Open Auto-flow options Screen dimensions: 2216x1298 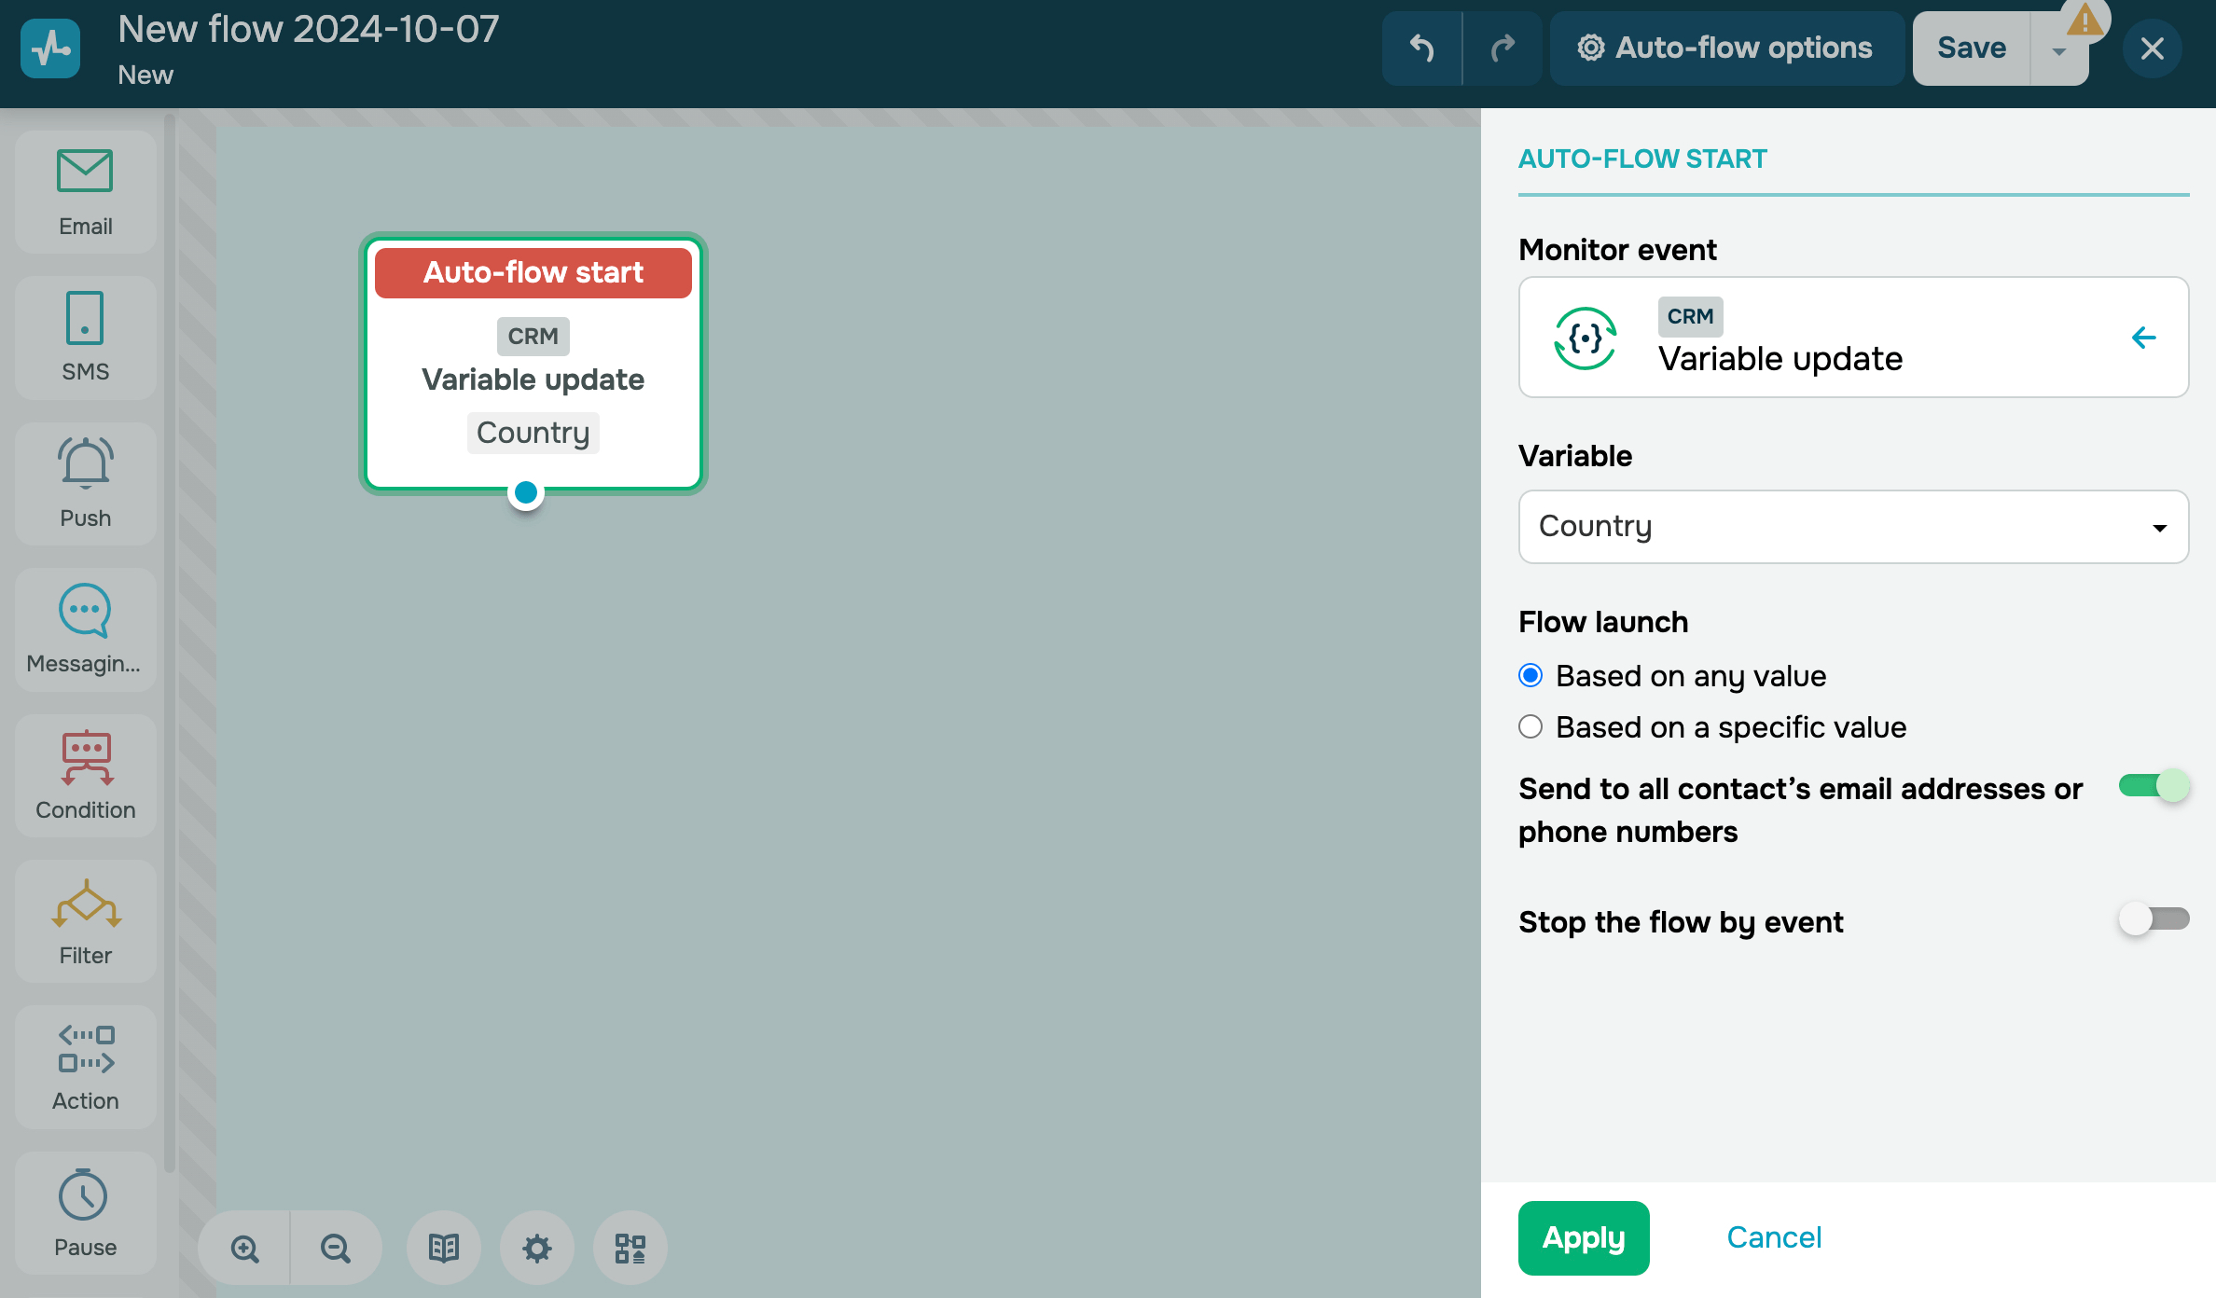1726,48
